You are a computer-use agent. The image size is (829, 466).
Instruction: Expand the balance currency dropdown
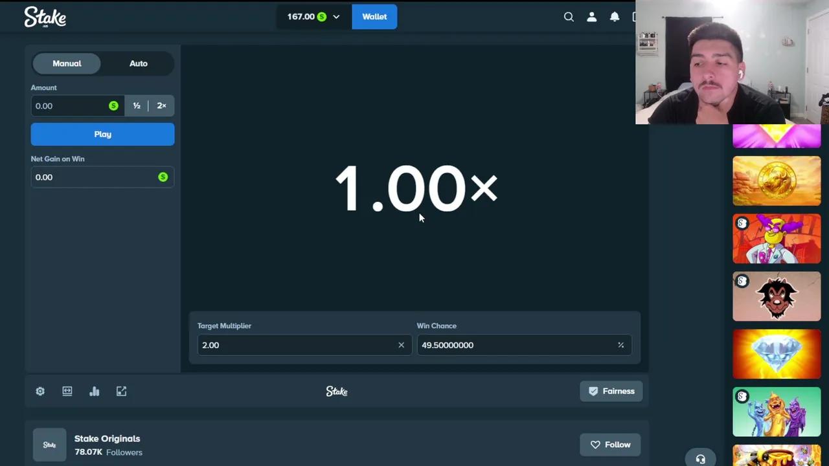tap(336, 17)
